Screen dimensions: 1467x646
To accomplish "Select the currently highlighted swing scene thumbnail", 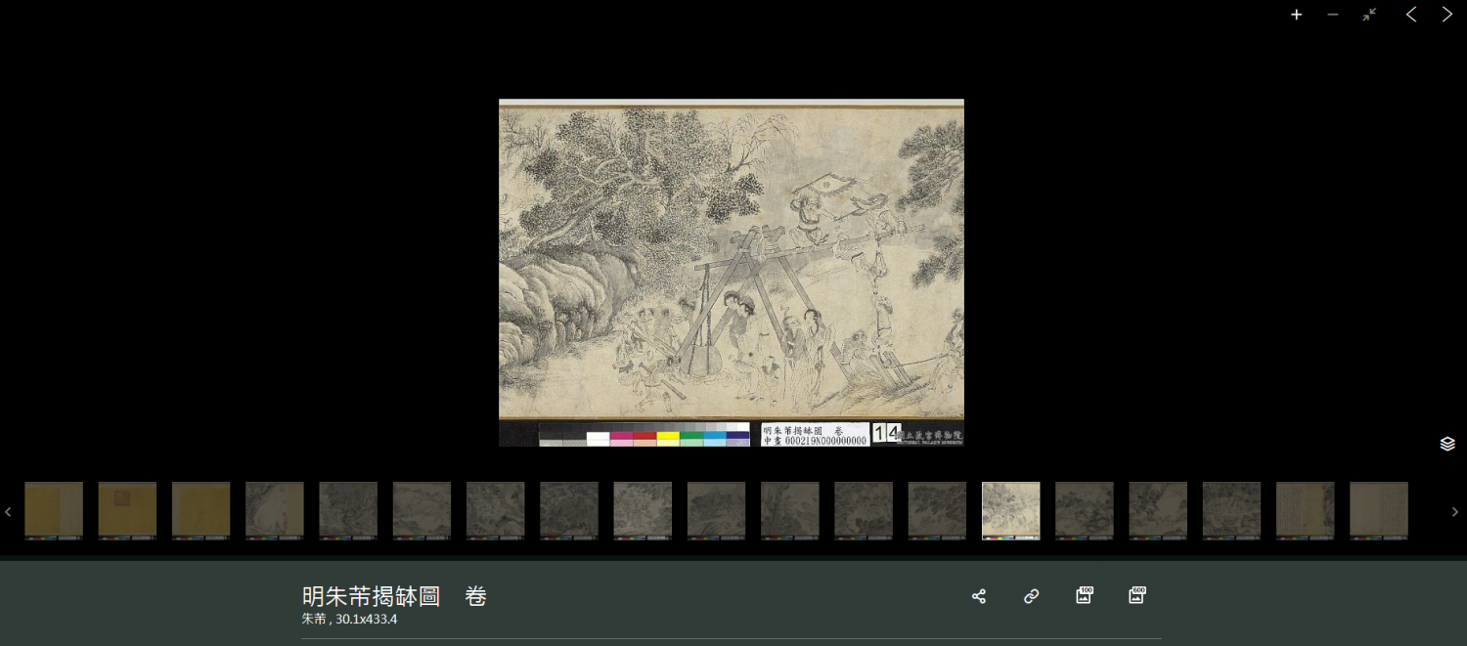I will click(x=1010, y=510).
